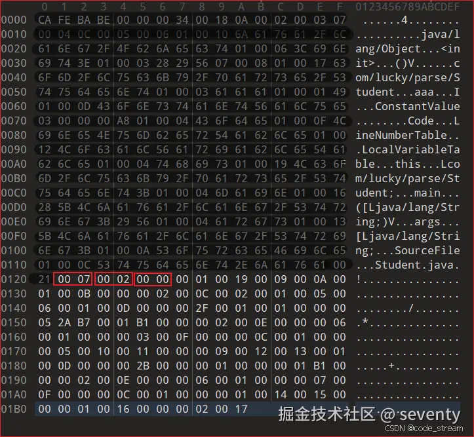Click offset label 01B0
Viewport: 474px width, 437px height.
[x=14, y=409]
